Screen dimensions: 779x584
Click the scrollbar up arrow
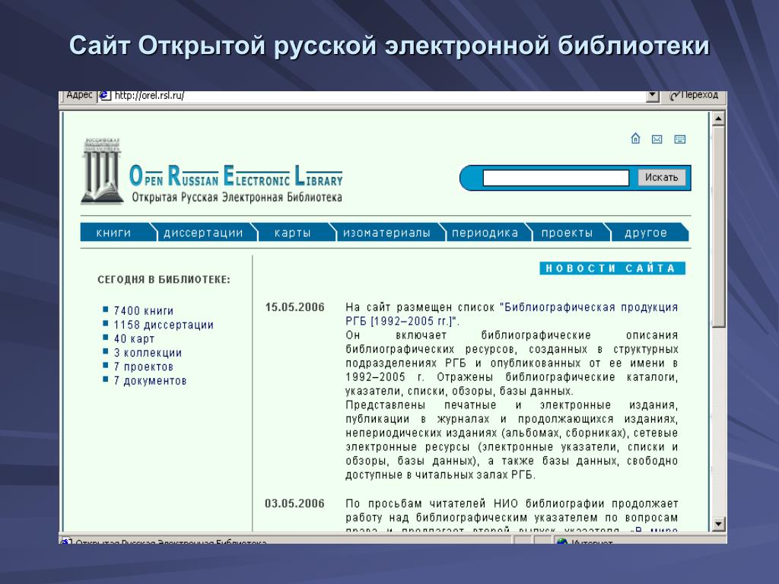[x=718, y=119]
